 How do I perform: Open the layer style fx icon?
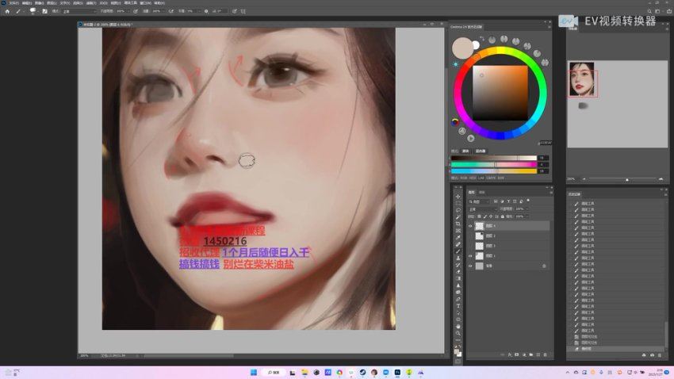[x=510, y=354]
